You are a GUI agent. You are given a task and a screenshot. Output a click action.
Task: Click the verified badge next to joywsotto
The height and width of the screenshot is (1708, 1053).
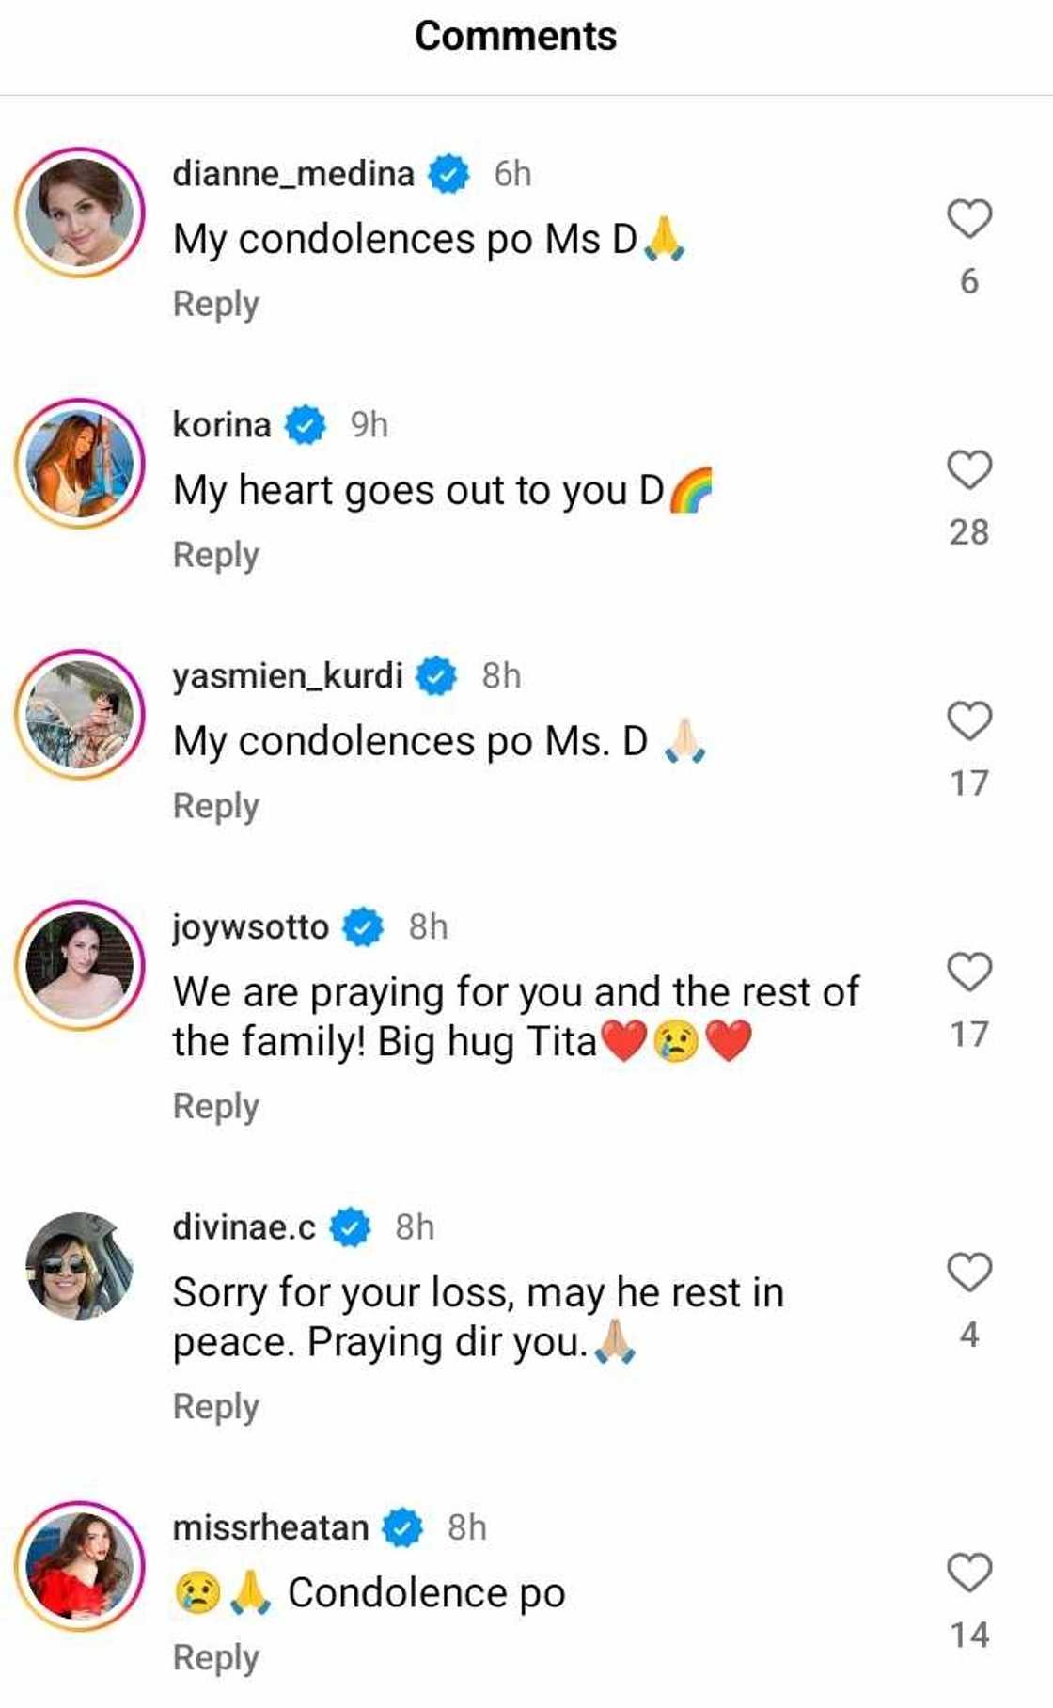[364, 927]
